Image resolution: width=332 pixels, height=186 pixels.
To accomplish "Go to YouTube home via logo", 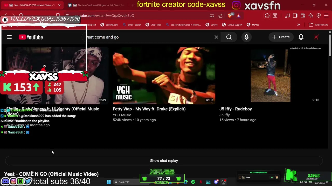I will click(x=31, y=37).
